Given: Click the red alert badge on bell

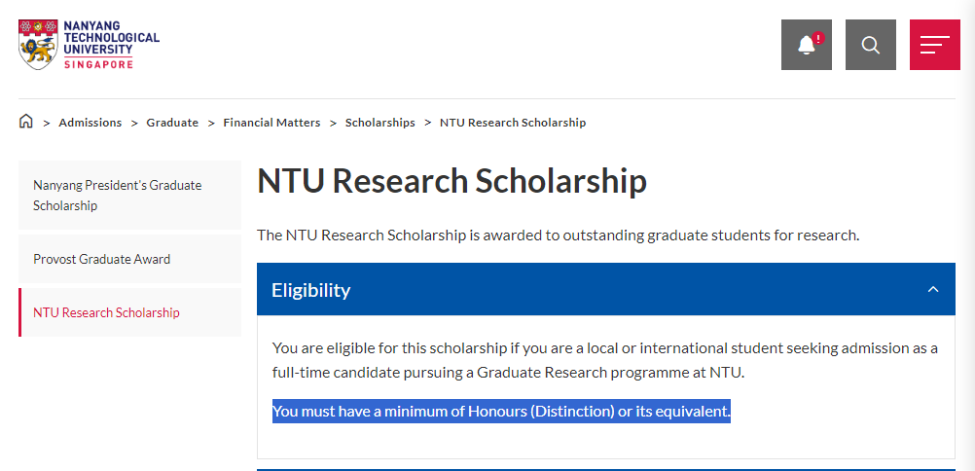Looking at the screenshot, I should pyautogui.click(x=818, y=38).
